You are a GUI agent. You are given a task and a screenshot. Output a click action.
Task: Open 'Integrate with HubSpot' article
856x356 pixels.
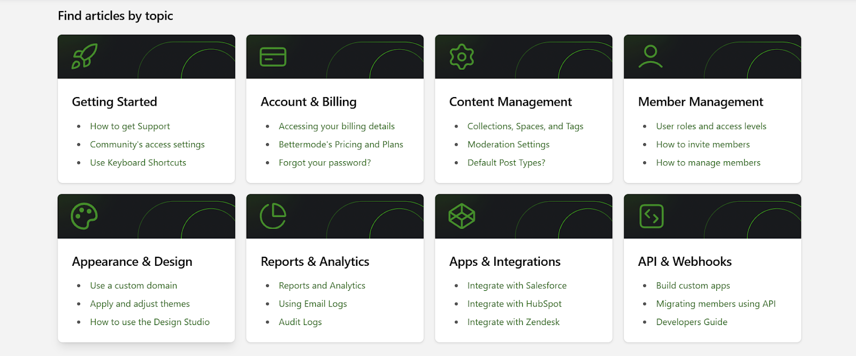click(515, 304)
